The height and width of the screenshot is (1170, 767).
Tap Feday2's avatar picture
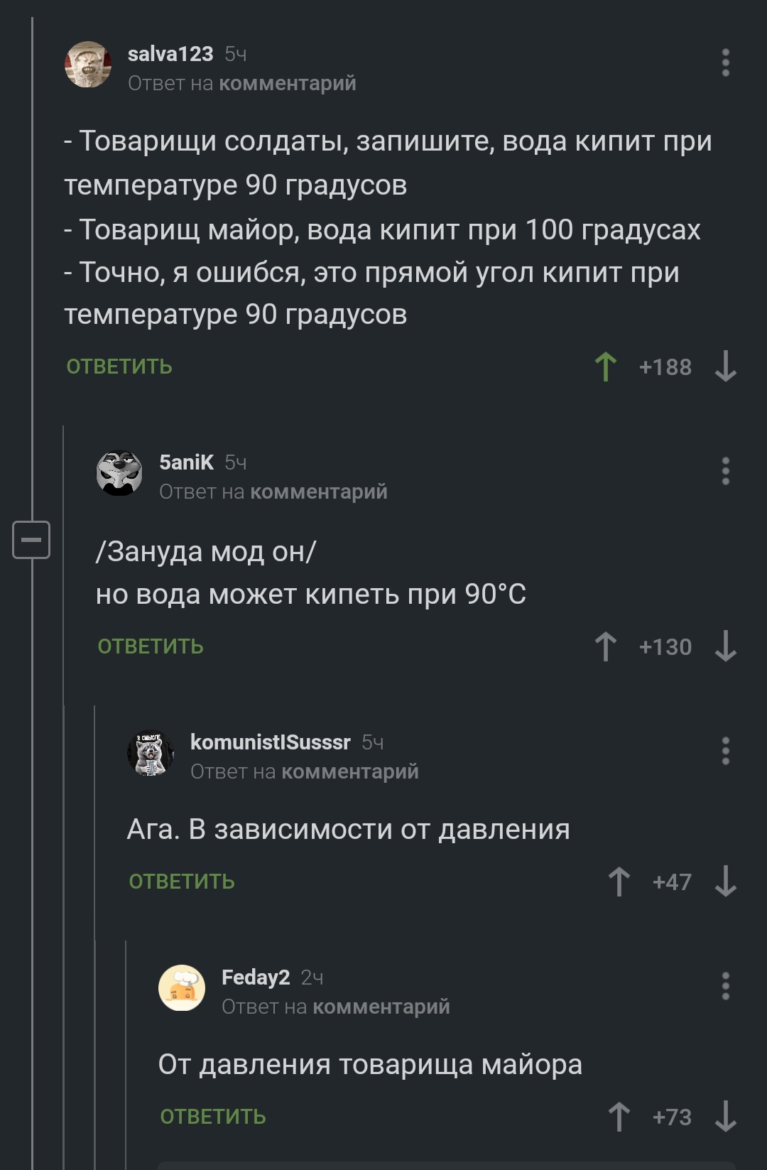click(182, 987)
